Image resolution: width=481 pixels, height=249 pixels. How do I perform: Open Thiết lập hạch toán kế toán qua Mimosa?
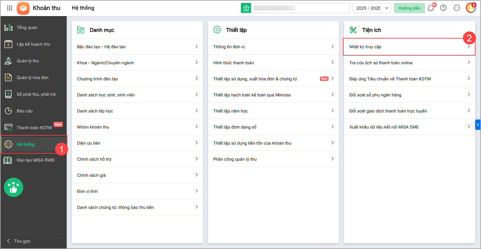[274, 95]
